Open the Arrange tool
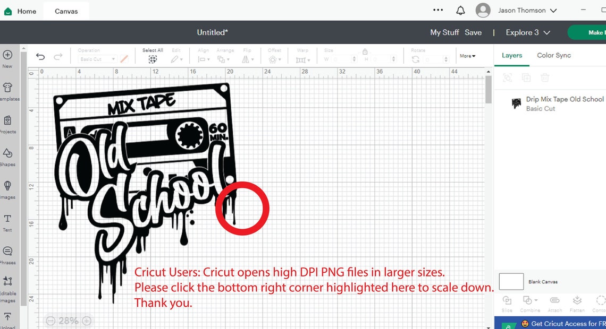606x329 pixels. point(223,59)
